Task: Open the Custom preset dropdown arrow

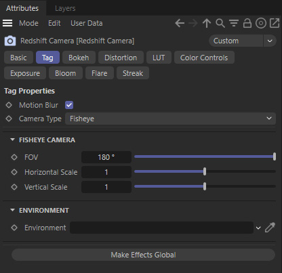Action: click(x=270, y=41)
